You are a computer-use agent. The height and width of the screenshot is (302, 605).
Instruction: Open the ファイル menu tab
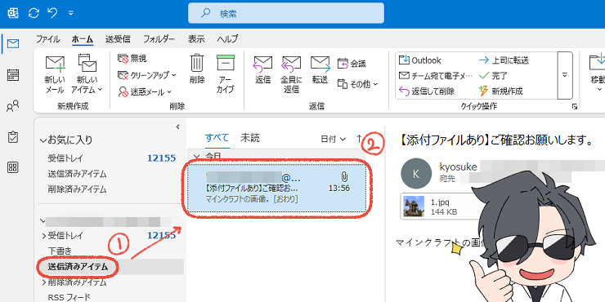click(48, 39)
